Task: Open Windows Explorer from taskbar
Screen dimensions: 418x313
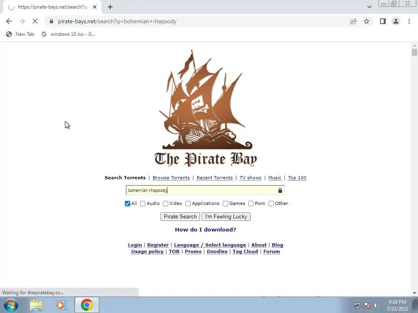Action: point(36,305)
